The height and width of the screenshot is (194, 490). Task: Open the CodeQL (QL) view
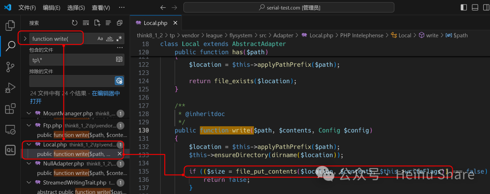click(x=10, y=150)
